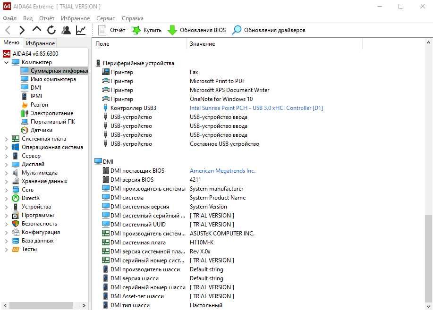Image resolution: width=433 pixels, height=310 pixels.
Task: Open the Избранное menu in the menu bar
Action: click(76, 18)
